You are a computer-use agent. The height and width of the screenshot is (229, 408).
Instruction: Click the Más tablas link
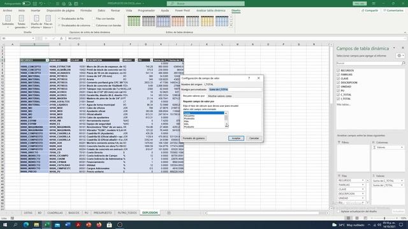coord(344,104)
